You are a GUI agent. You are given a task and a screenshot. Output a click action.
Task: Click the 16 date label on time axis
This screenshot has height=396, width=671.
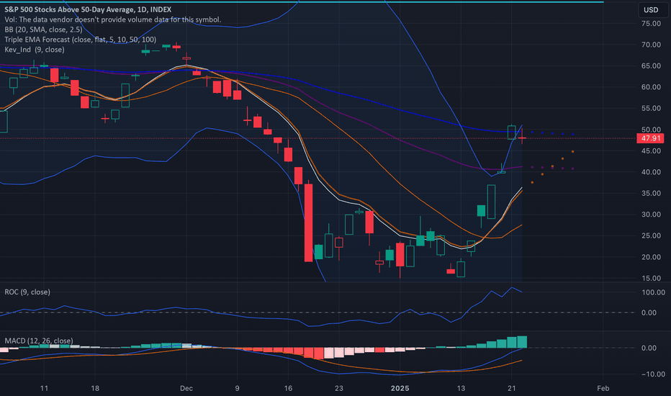coord(288,388)
